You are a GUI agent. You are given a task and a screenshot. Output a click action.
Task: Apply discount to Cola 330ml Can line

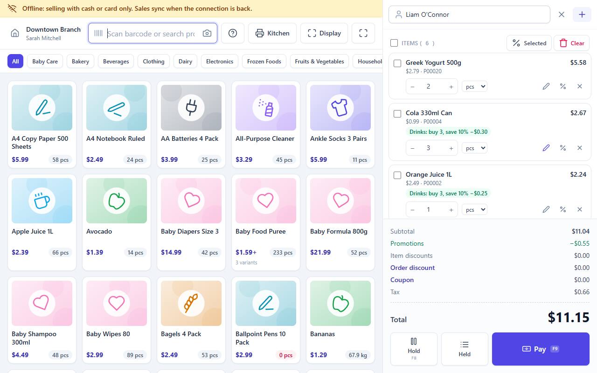point(563,148)
